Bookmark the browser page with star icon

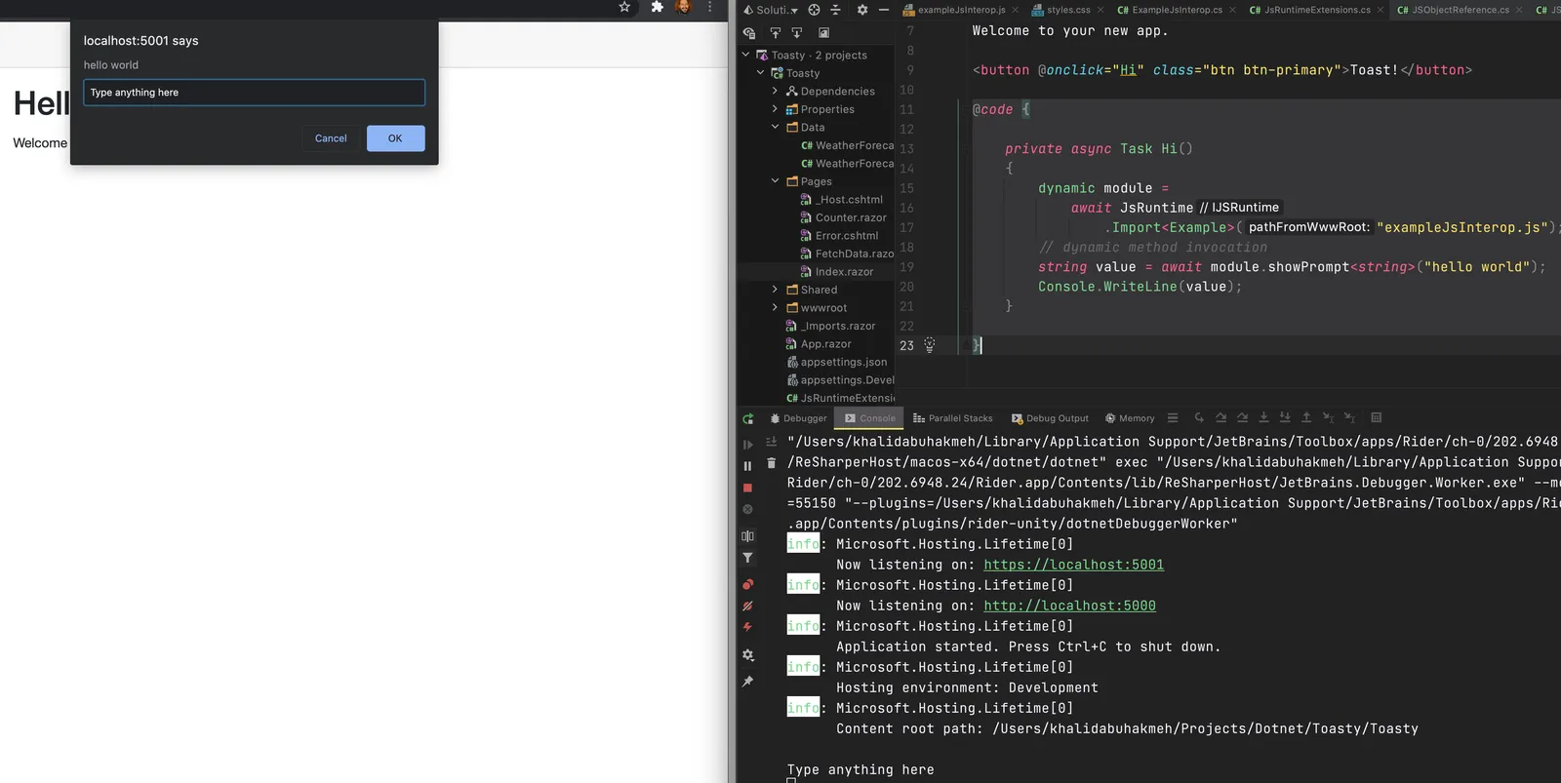tap(624, 7)
